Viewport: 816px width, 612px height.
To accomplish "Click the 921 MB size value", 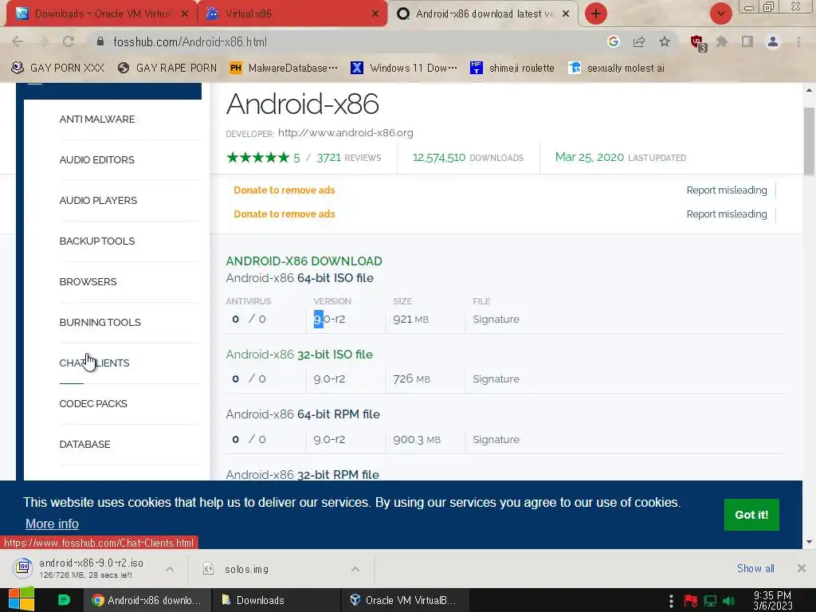I will pos(410,319).
